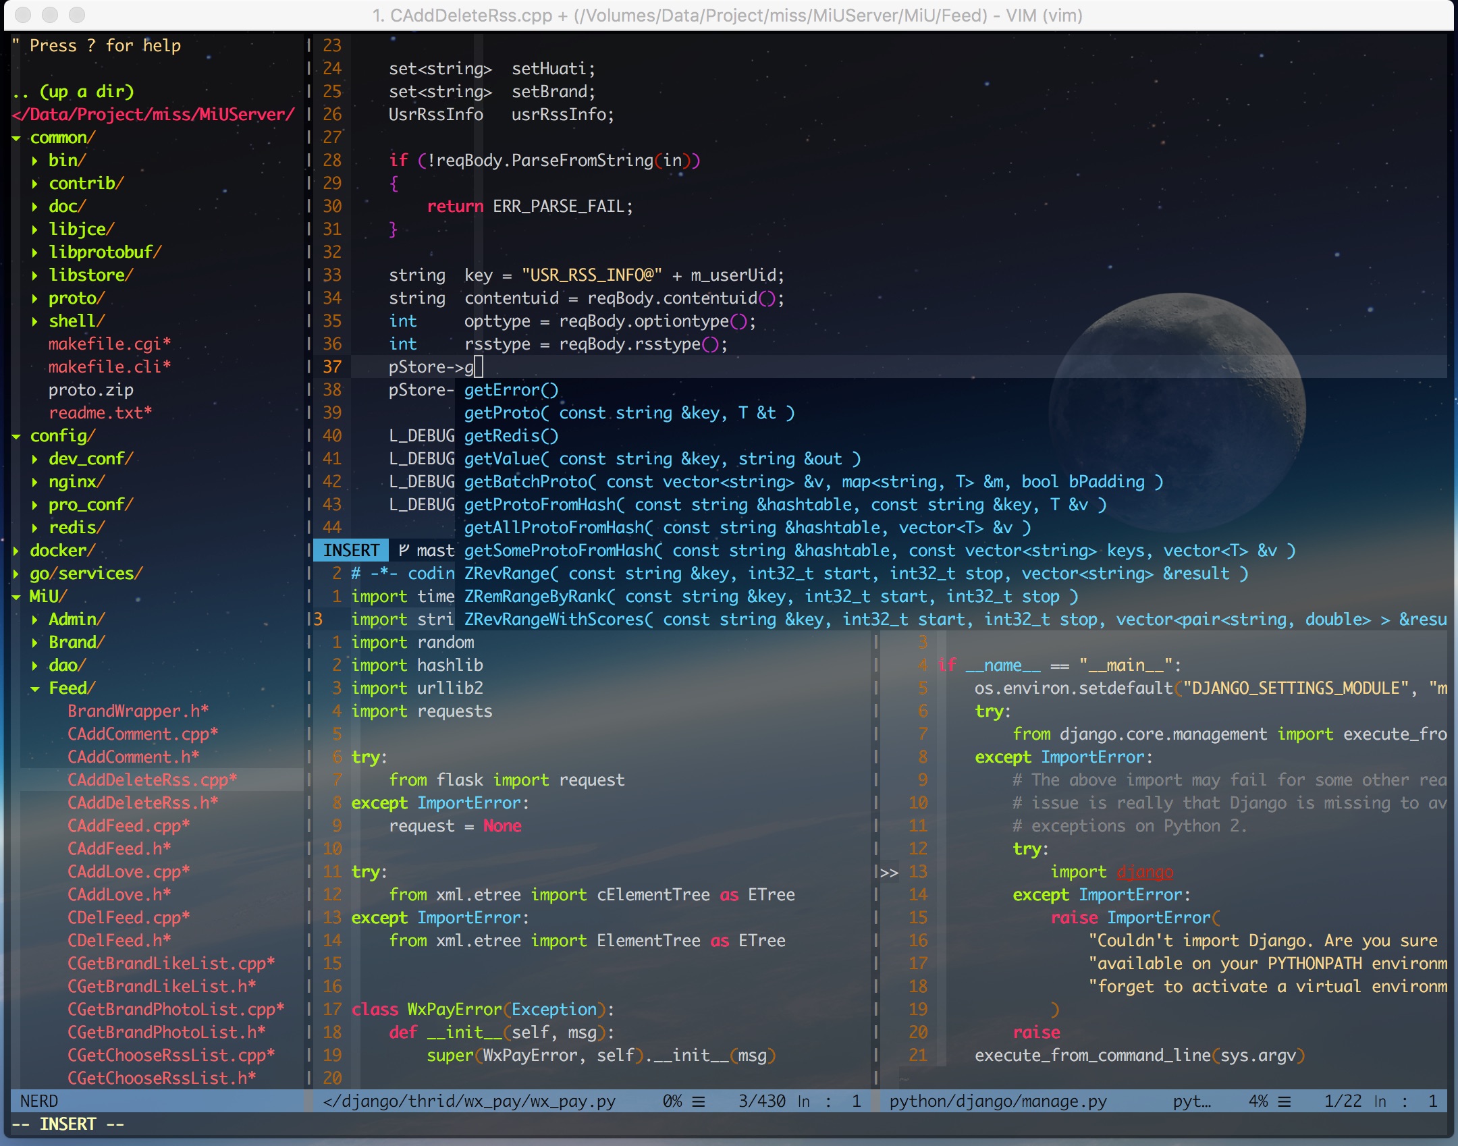Expand the libprotobuf/ folder arrow
The image size is (1458, 1146).
click(x=34, y=253)
